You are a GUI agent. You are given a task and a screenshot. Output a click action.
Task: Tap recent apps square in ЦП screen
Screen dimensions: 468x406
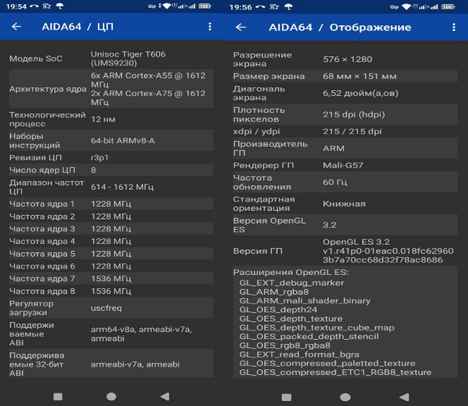click(x=58, y=397)
